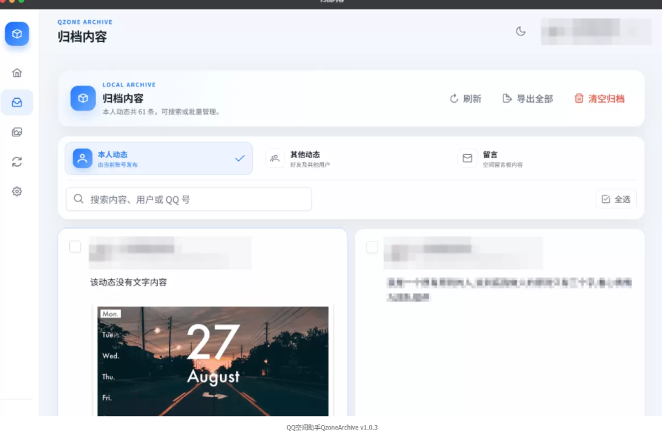Select the archive inbox sidebar icon
662x434 pixels.
[17, 103]
